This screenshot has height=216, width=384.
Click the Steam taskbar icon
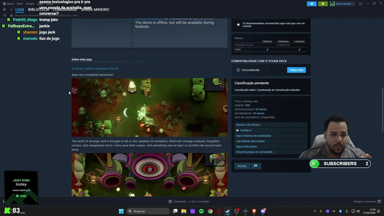coord(228,211)
